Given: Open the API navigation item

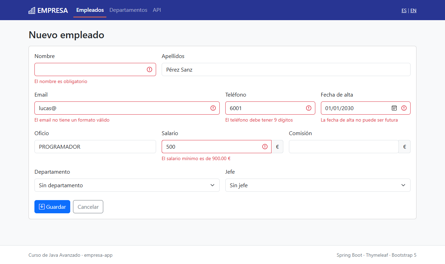Looking at the screenshot, I should (157, 10).
